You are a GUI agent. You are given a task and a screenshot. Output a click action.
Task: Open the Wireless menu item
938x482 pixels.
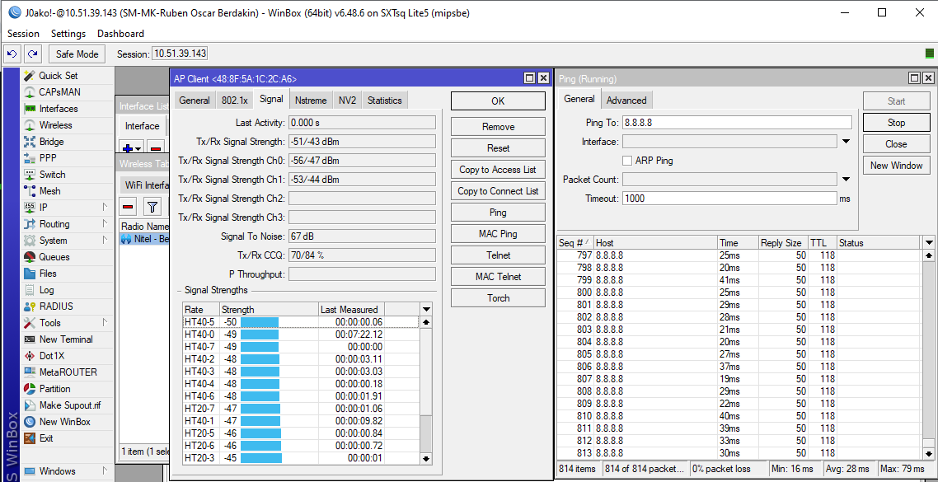click(x=55, y=125)
